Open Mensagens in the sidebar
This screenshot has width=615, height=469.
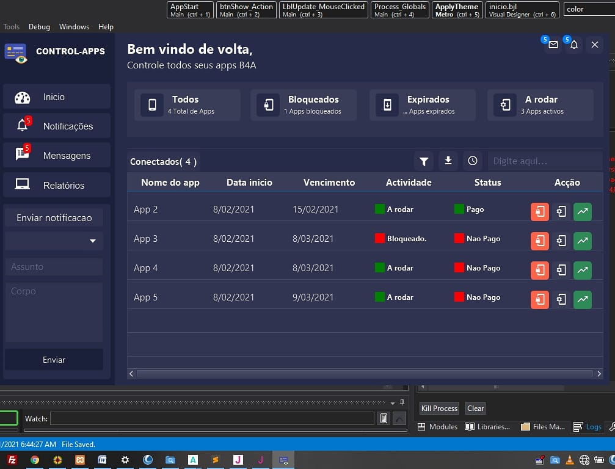[x=57, y=156]
